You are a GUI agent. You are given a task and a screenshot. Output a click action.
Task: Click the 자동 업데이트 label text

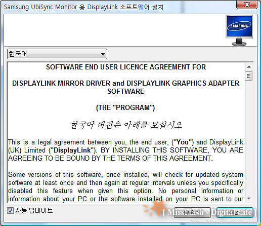point(34,210)
